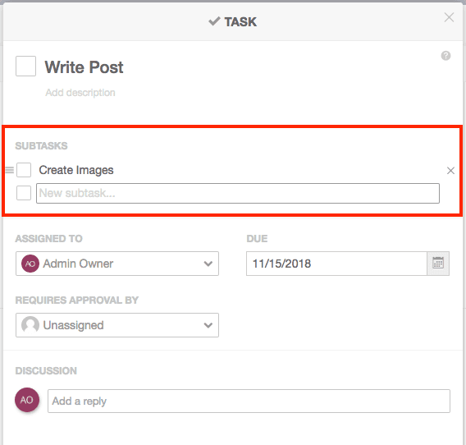Click the Add a reply field

pos(249,401)
